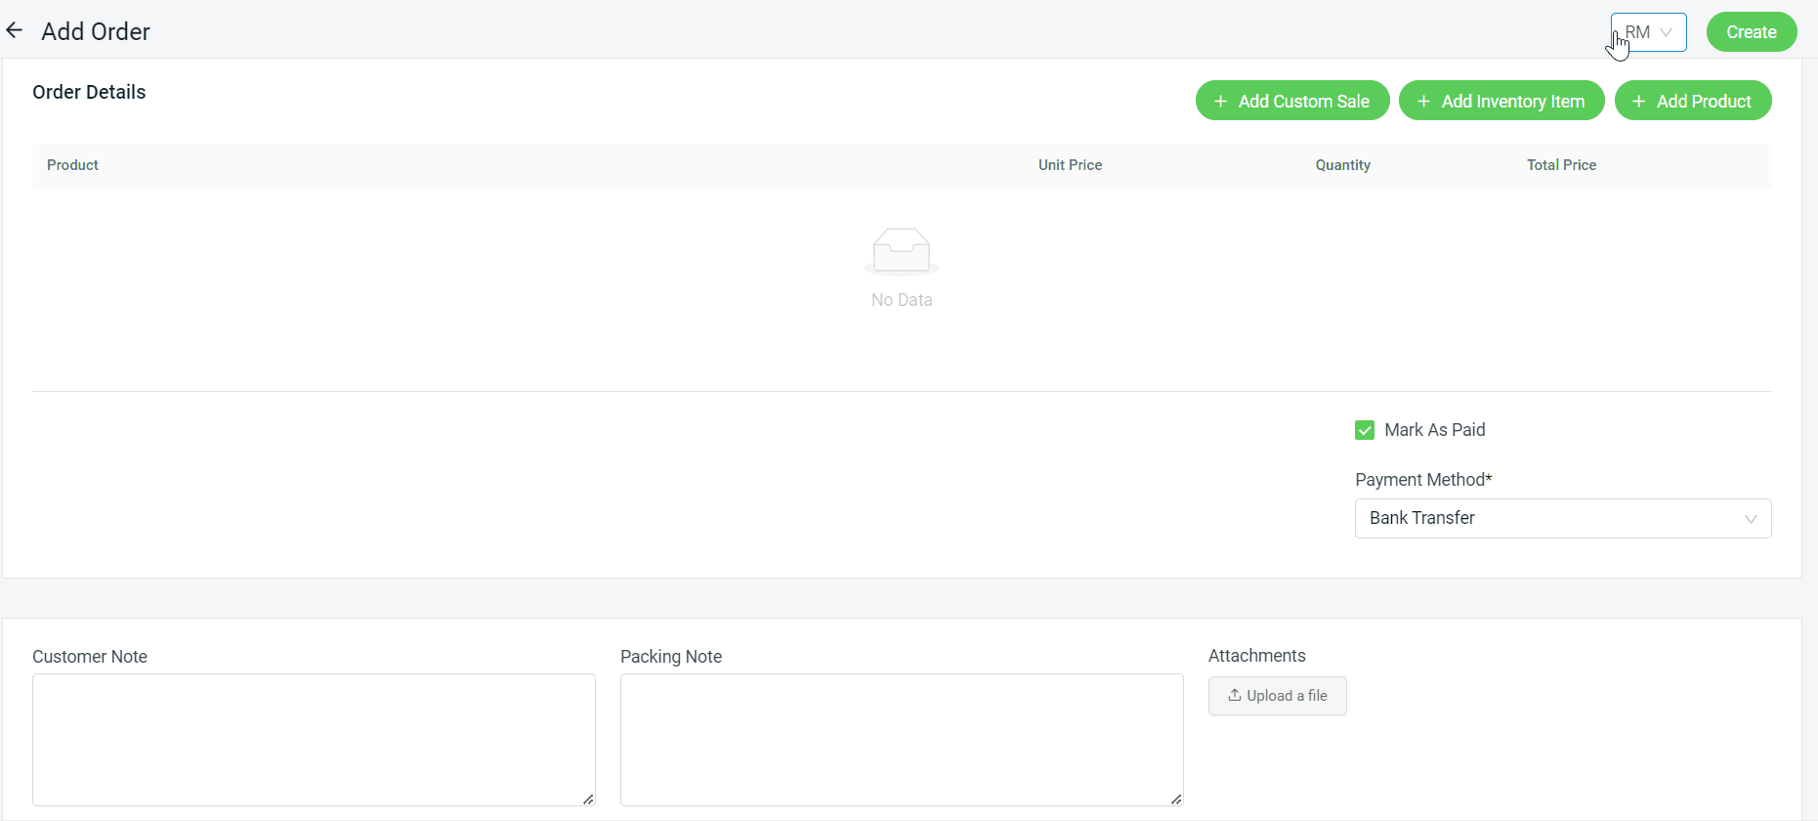
Task: Click the Payment Method chevron arrow
Action: click(1751, 519)
